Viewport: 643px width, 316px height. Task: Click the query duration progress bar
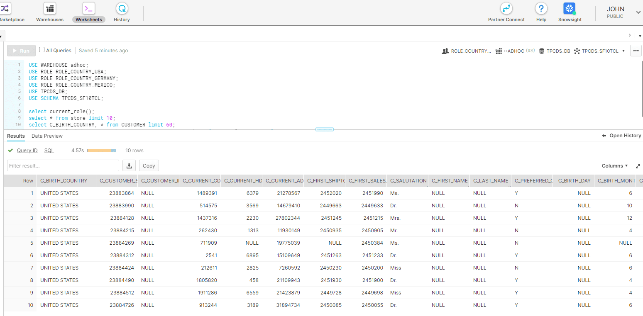click(x=102, y=151)
